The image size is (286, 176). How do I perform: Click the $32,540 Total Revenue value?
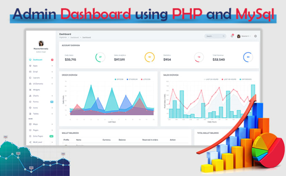pos(219,60)
